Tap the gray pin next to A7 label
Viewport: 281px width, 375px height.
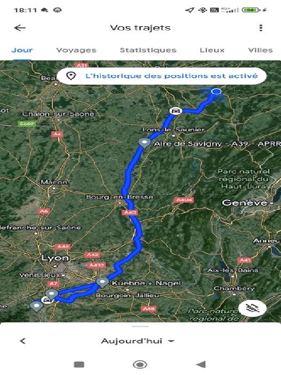51,294
